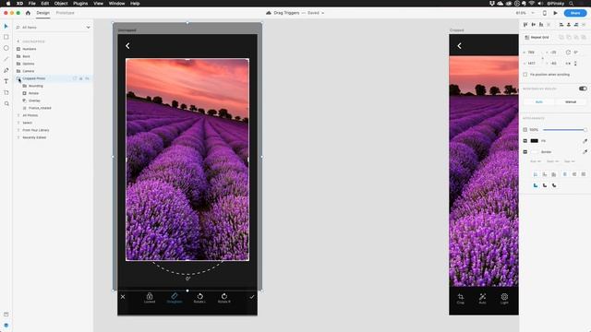This screenshot has width=591, height=332.
Task: Click the Straighten icon in crop toolbar
Action: pyautogui.click(x=175, y=297)
